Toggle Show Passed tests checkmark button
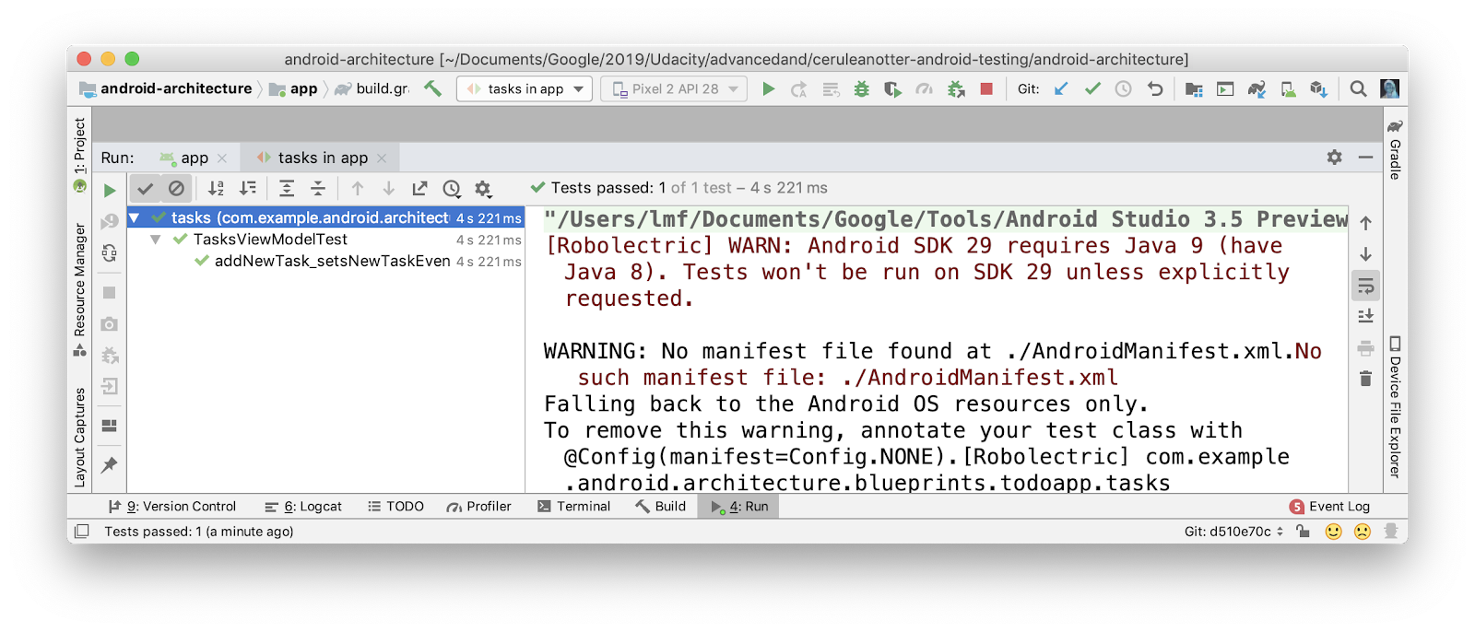1475x632 pixels. click(x=145, y=189)
